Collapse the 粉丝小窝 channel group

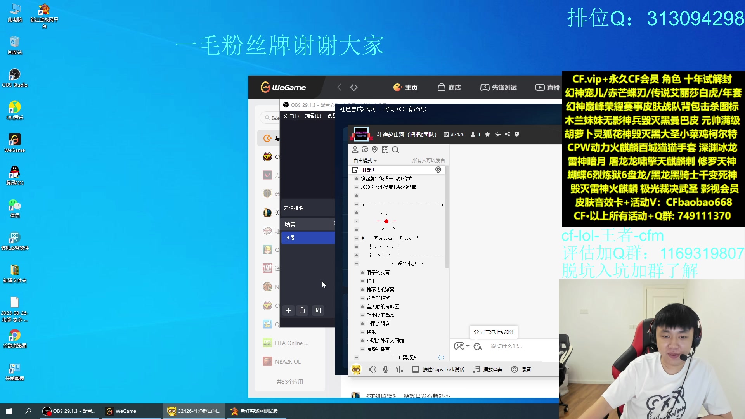point(357,264)
